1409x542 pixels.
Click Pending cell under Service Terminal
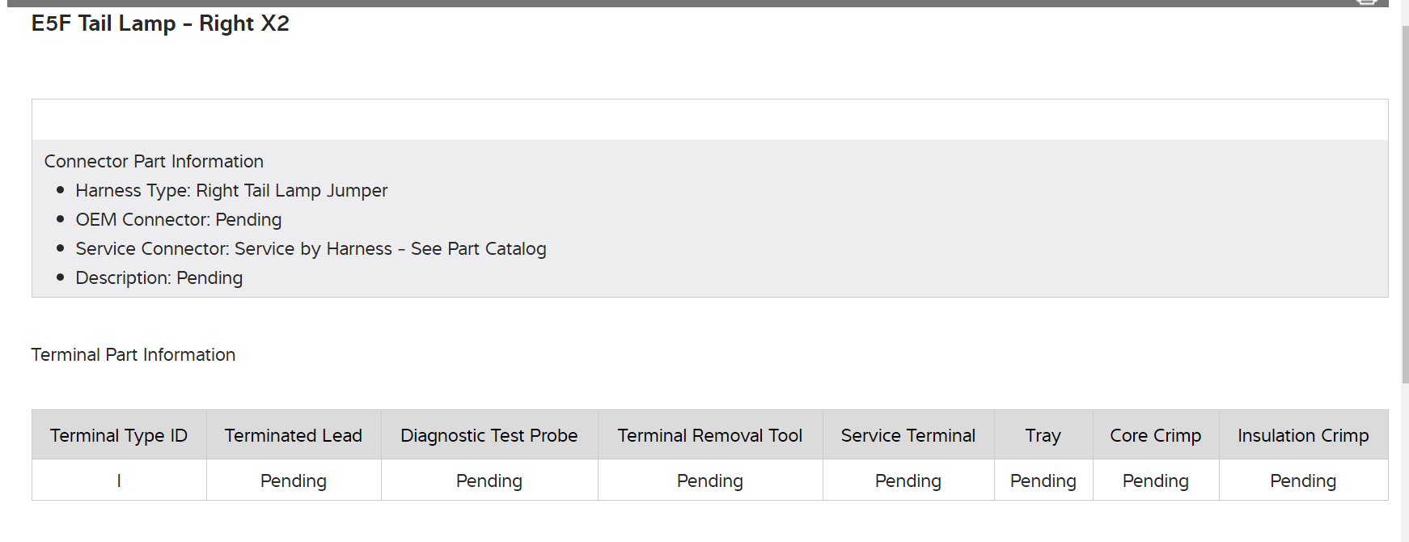(x=908, y=481)
